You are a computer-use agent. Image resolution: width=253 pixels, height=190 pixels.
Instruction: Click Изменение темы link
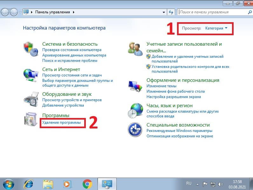[x=161, y=86]
